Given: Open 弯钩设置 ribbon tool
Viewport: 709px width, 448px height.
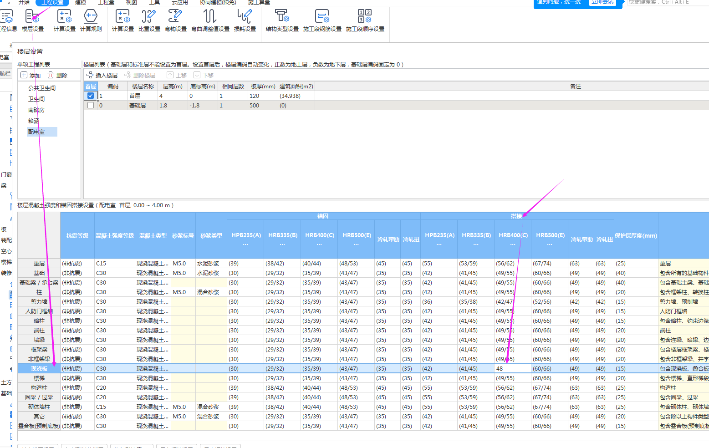Looking at the screenshot, I should pos(176,20).
